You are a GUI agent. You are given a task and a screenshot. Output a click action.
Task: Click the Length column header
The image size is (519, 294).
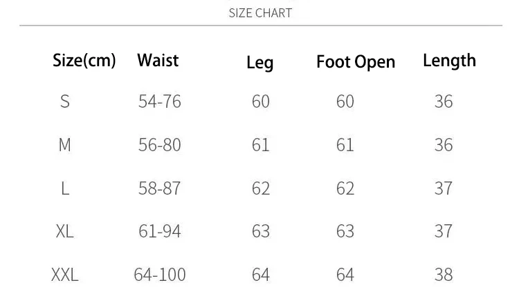450,61
